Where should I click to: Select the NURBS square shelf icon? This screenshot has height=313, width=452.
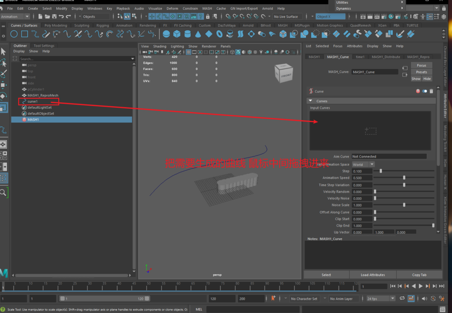[x=25, y=34]
